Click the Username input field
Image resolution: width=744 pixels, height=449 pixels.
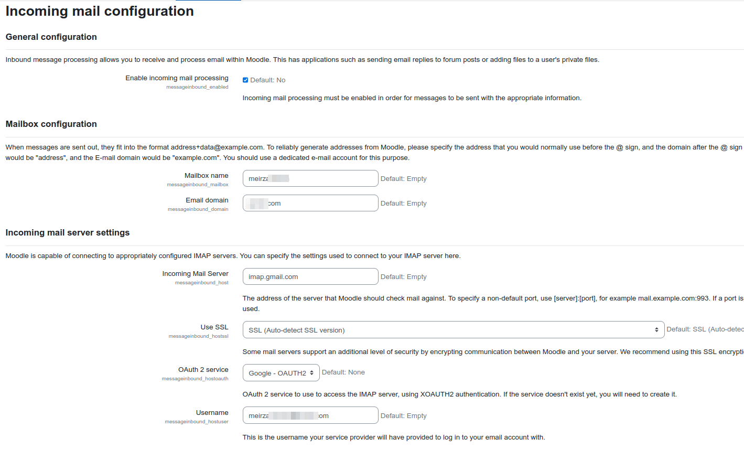(x=310, y=415)
